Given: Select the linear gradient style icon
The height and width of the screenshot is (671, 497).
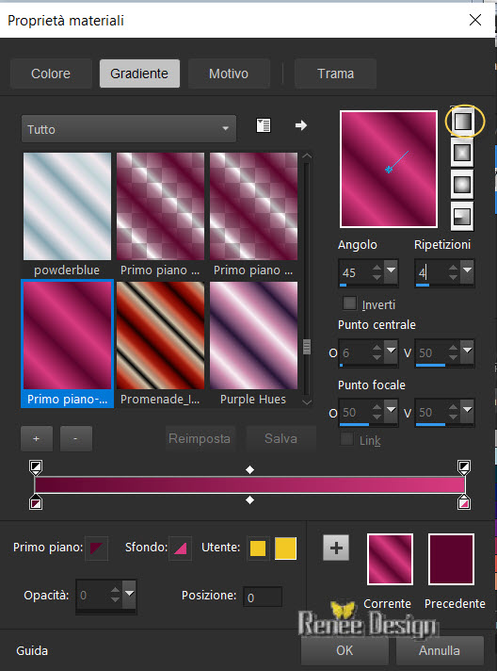Looking at the screenshot, I should tap(462, 122).
